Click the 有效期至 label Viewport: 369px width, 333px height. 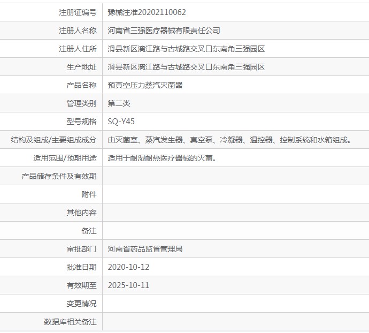coord(81,285)
